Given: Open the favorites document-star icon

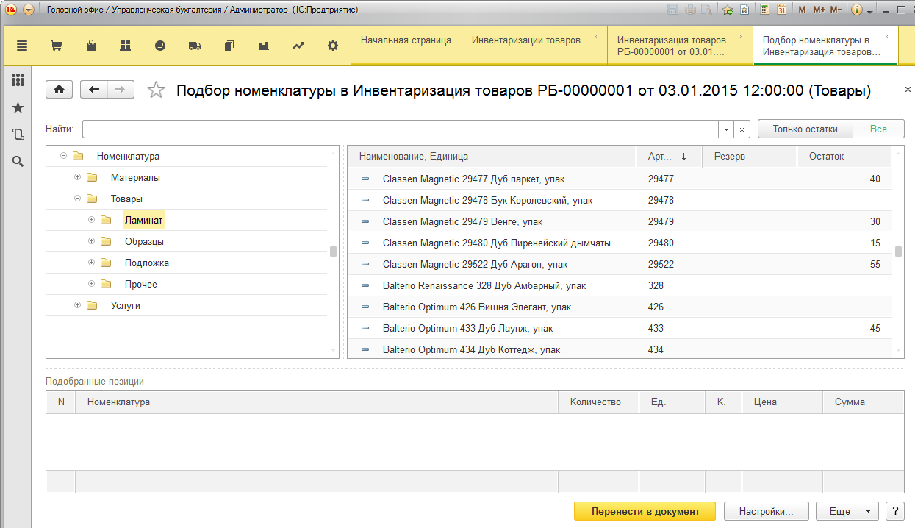Looking at the screenshot, I should pyautogui.click(x=744, y=10).
